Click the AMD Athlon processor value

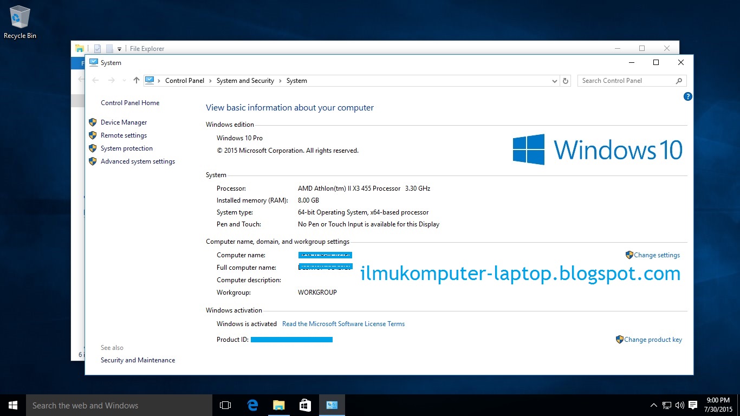tap(364, 188)
